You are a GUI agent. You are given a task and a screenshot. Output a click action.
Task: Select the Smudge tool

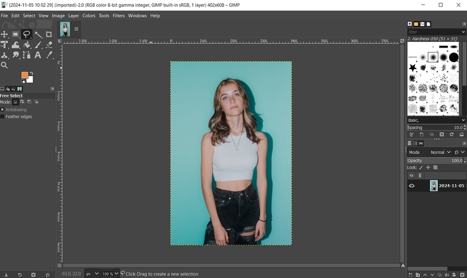point(15,55)
